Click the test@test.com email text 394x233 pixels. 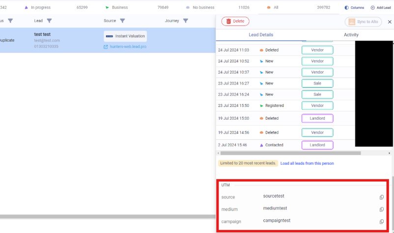(x=47, y=40)
